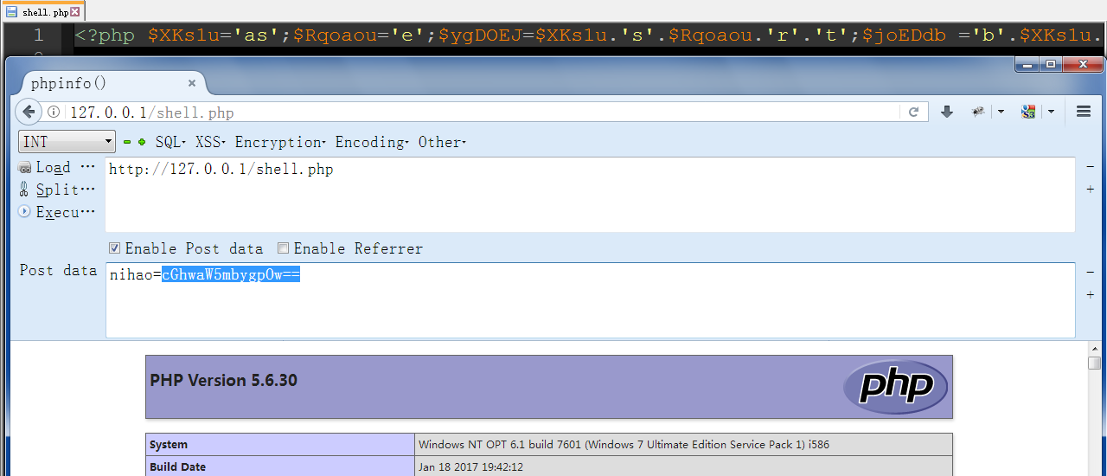Click inside the HackBar URL text area
The image size is (1107, 476).
pos(591,195)
